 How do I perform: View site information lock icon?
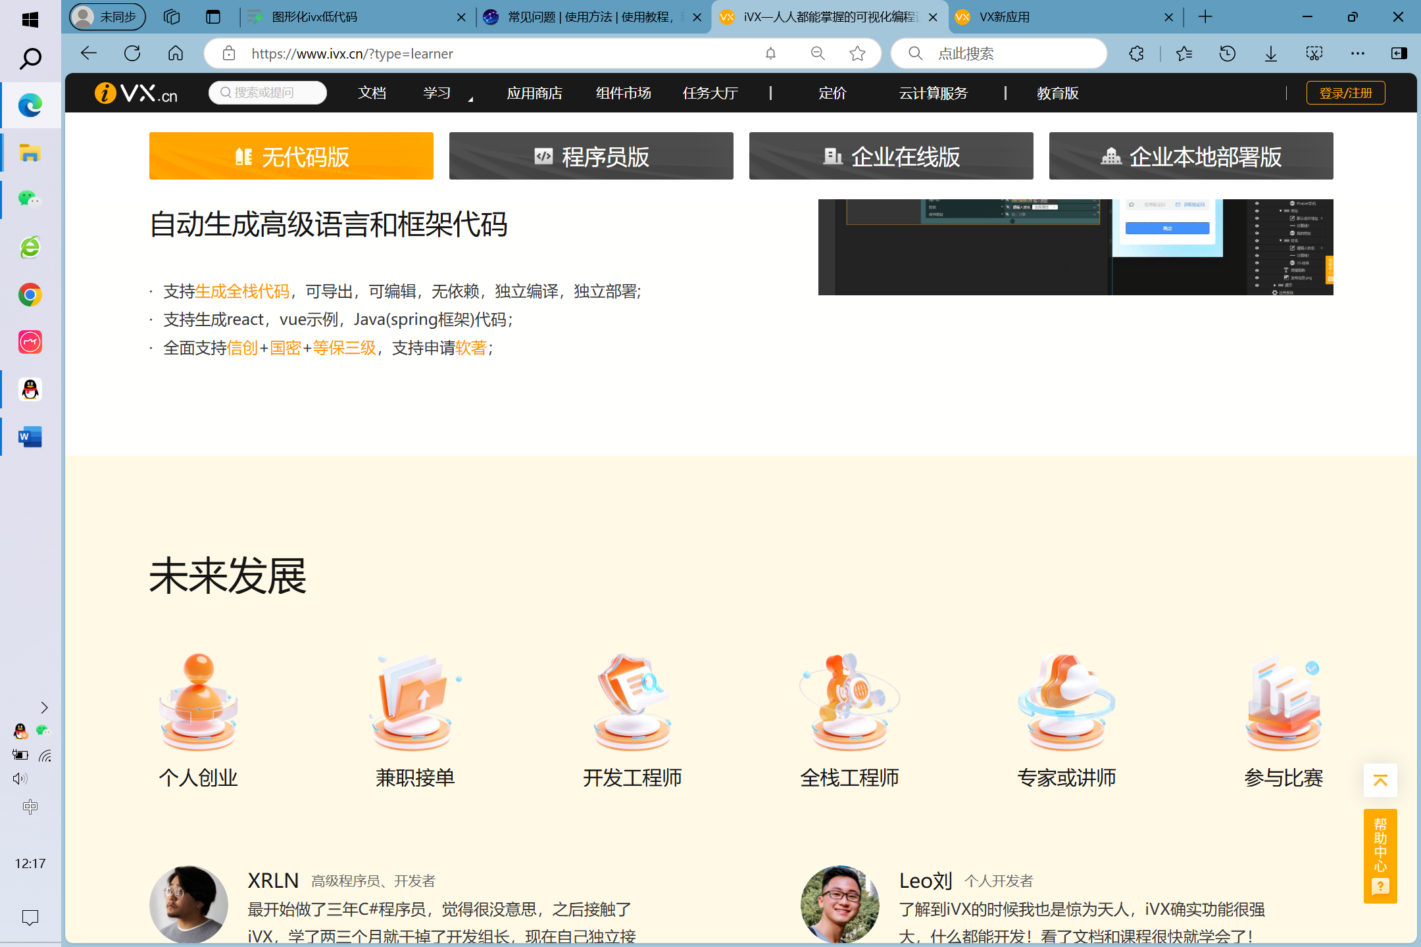[x=229, y=53]
